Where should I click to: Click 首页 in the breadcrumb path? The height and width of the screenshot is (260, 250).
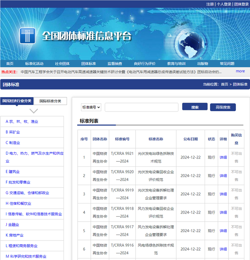tap(224, 84)
